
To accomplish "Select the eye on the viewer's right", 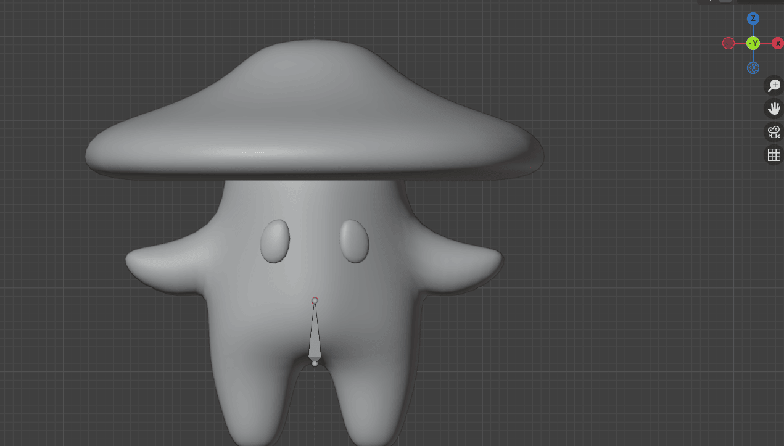I will pos(354,241).
